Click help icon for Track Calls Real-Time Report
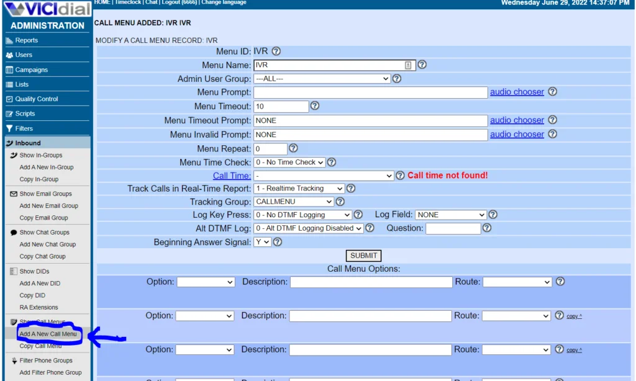This screenshot has width=636, height=381. [351, 189]
